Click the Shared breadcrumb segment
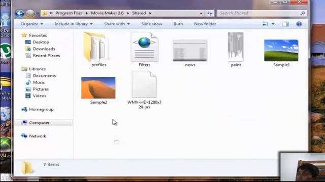325x182 pixels. 139,13
